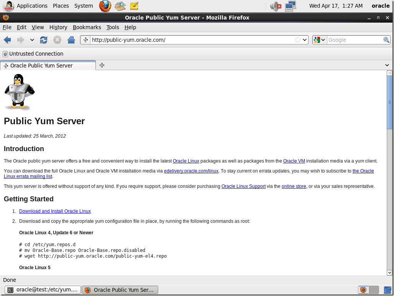Screen dimensions: 394x296
Task: Launch Firefox from the top panel icon
Action: coord(105,6)
